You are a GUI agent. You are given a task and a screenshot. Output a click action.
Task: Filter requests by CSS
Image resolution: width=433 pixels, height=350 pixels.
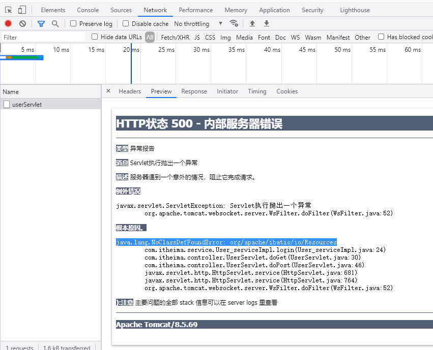[210, 37]
